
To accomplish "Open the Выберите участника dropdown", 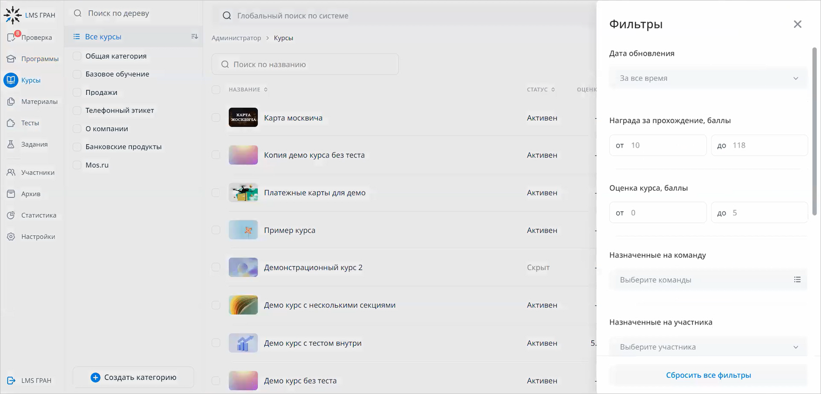I will tap(708, 347).
